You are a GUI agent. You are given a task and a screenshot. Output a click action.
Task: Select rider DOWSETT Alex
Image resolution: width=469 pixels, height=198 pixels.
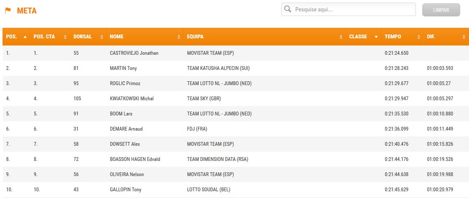coord(125,144)
